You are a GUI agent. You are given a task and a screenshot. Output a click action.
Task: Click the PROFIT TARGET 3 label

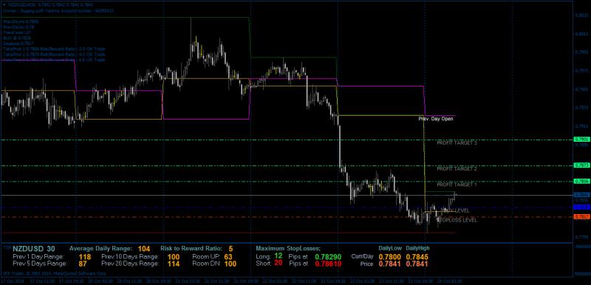pyautogui.click(x=457, y=143)
